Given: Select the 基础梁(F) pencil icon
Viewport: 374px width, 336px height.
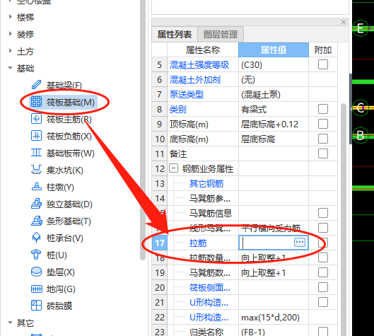Looking at the screenshot, I should point(36,85).
